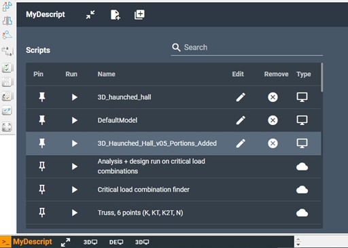Run Analysis + design run script

(74, 166)
